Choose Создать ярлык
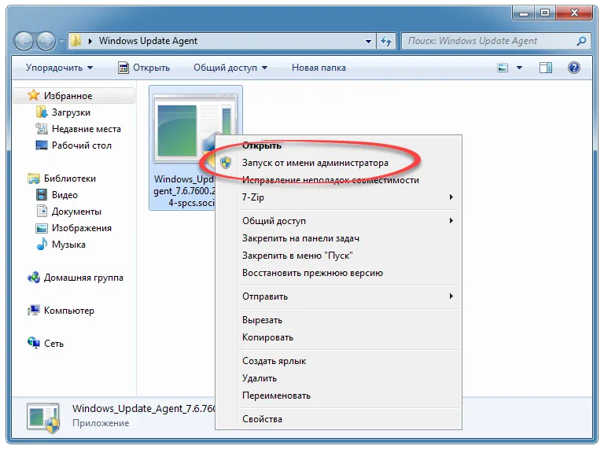Viewport: 604px width, 449px height. [x=339, y=361]
